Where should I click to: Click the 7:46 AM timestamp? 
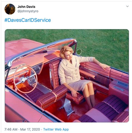pyautogui.click(x=11, y=129)
